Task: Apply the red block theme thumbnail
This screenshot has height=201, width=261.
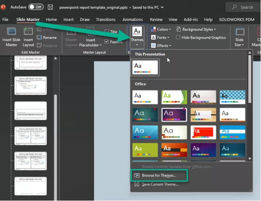Action: pos(203,132)
